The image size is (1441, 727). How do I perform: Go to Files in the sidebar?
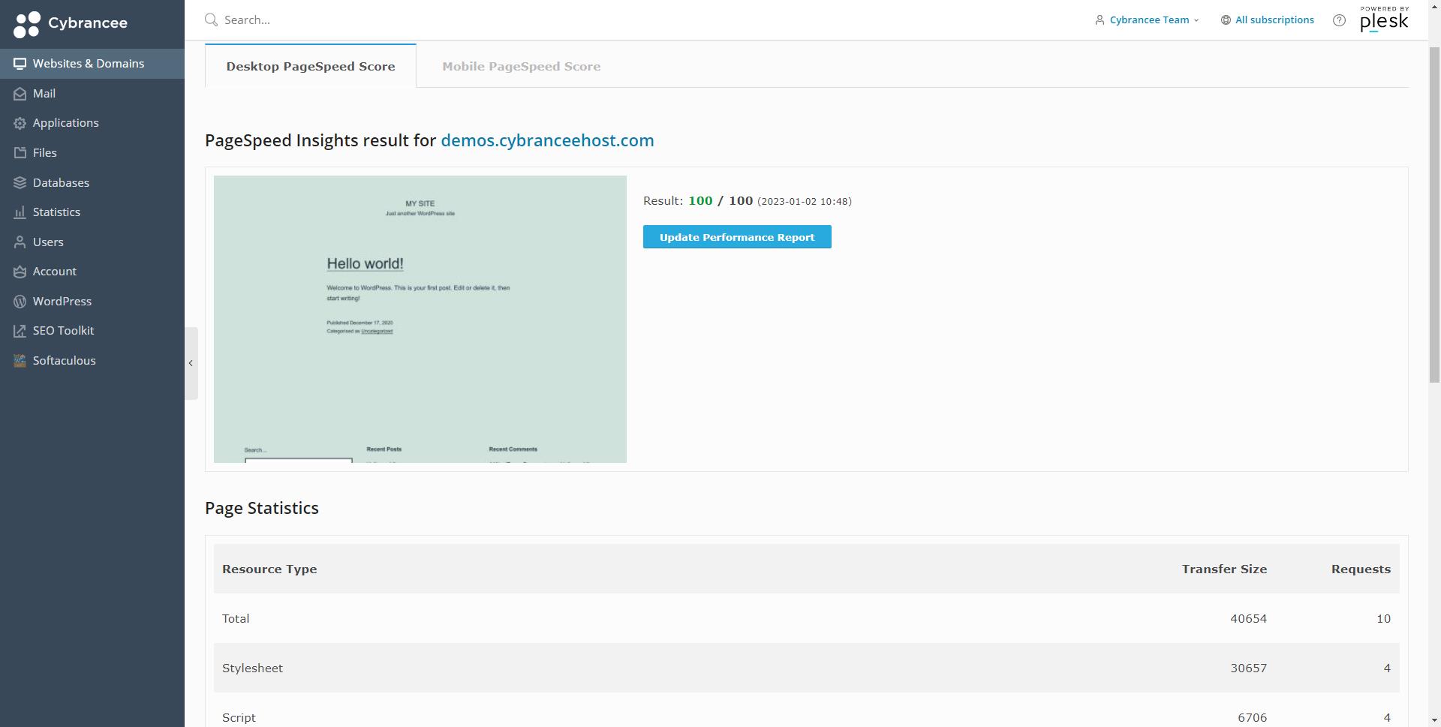click(92, 153)
